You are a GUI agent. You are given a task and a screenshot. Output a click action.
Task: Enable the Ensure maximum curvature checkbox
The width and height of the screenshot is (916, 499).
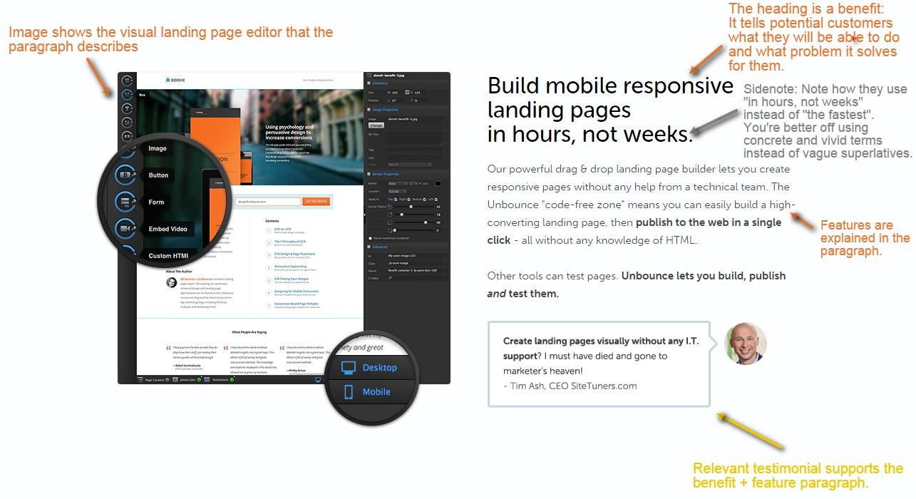[371, 238]
